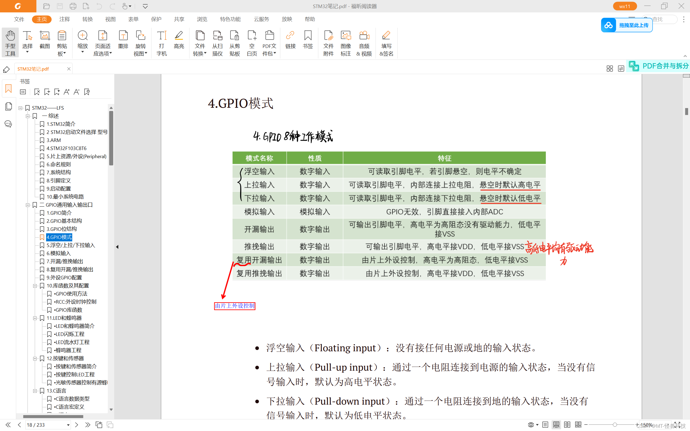The image size is (690, 431).
Task: Click the PDF合并与拆分 banner button
Action: (659, 66)
